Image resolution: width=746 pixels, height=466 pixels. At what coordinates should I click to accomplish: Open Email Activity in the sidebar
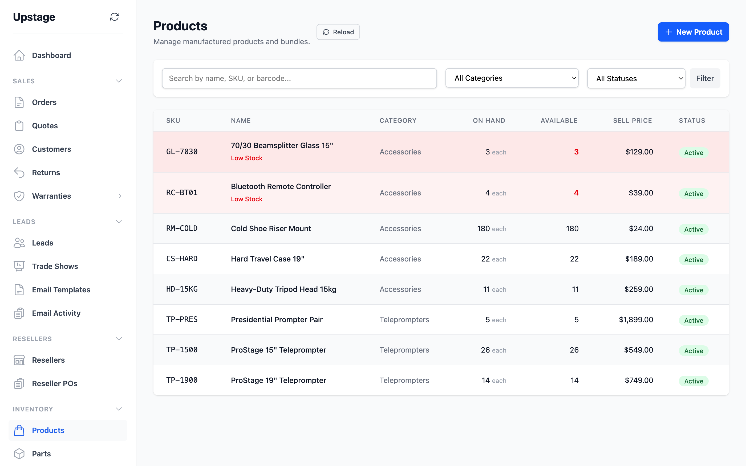[x=68, y=313]
